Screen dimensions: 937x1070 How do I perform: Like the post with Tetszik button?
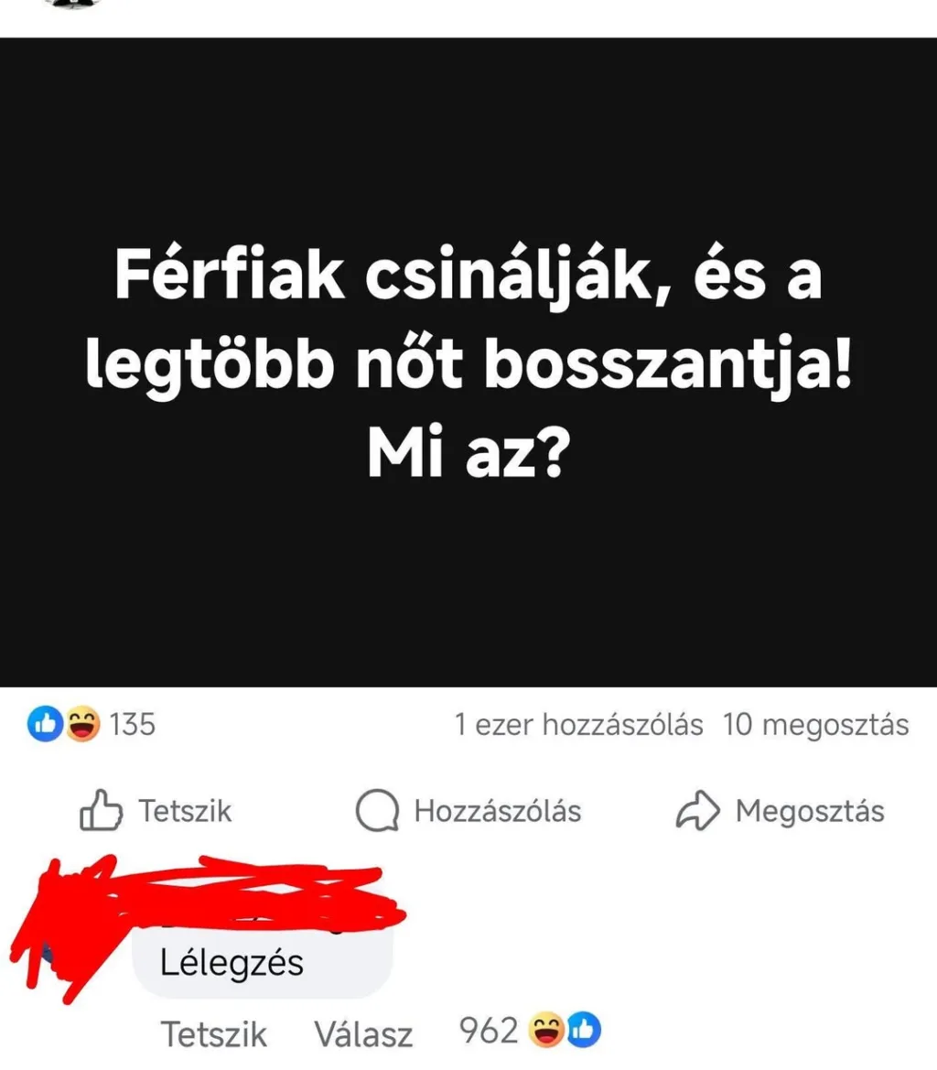pos(156,811)
